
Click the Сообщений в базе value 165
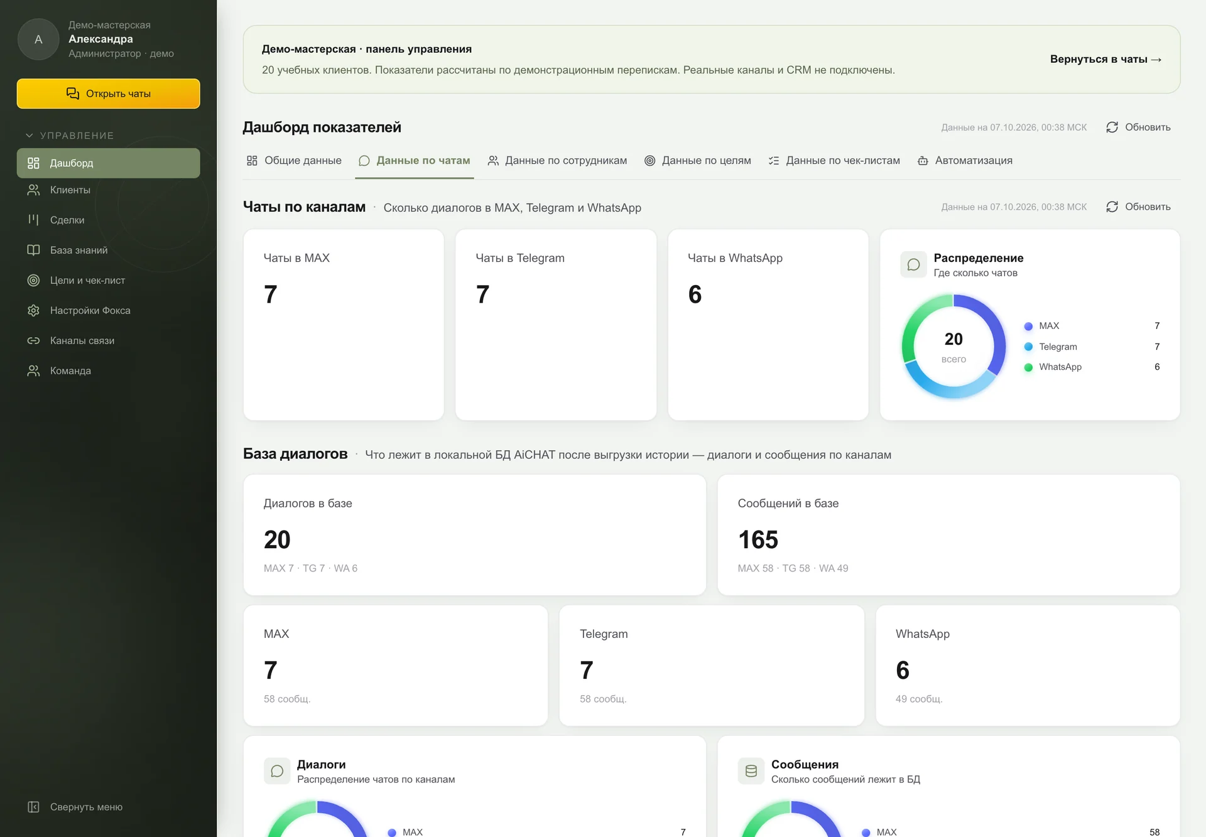point(758,540)
